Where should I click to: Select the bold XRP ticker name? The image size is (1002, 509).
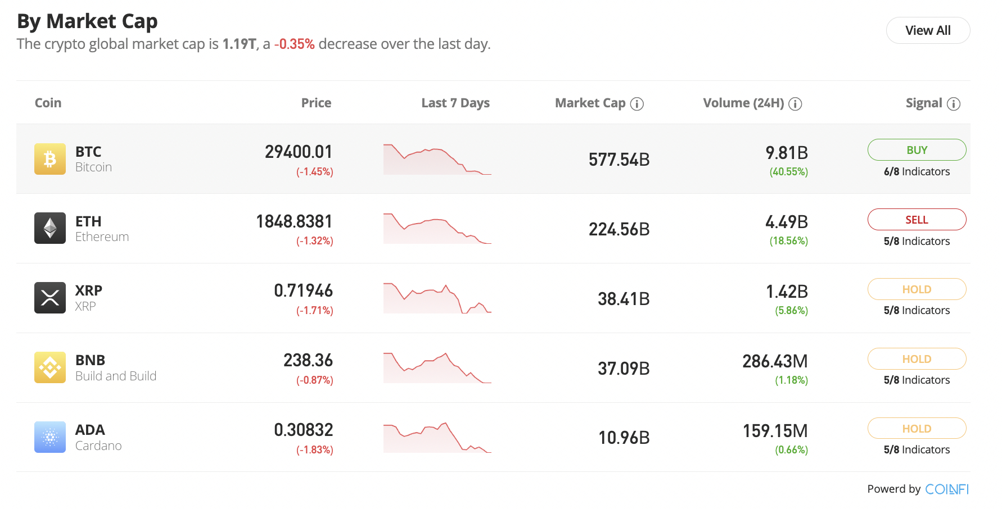pyautogui.click(x=89, y=290)
